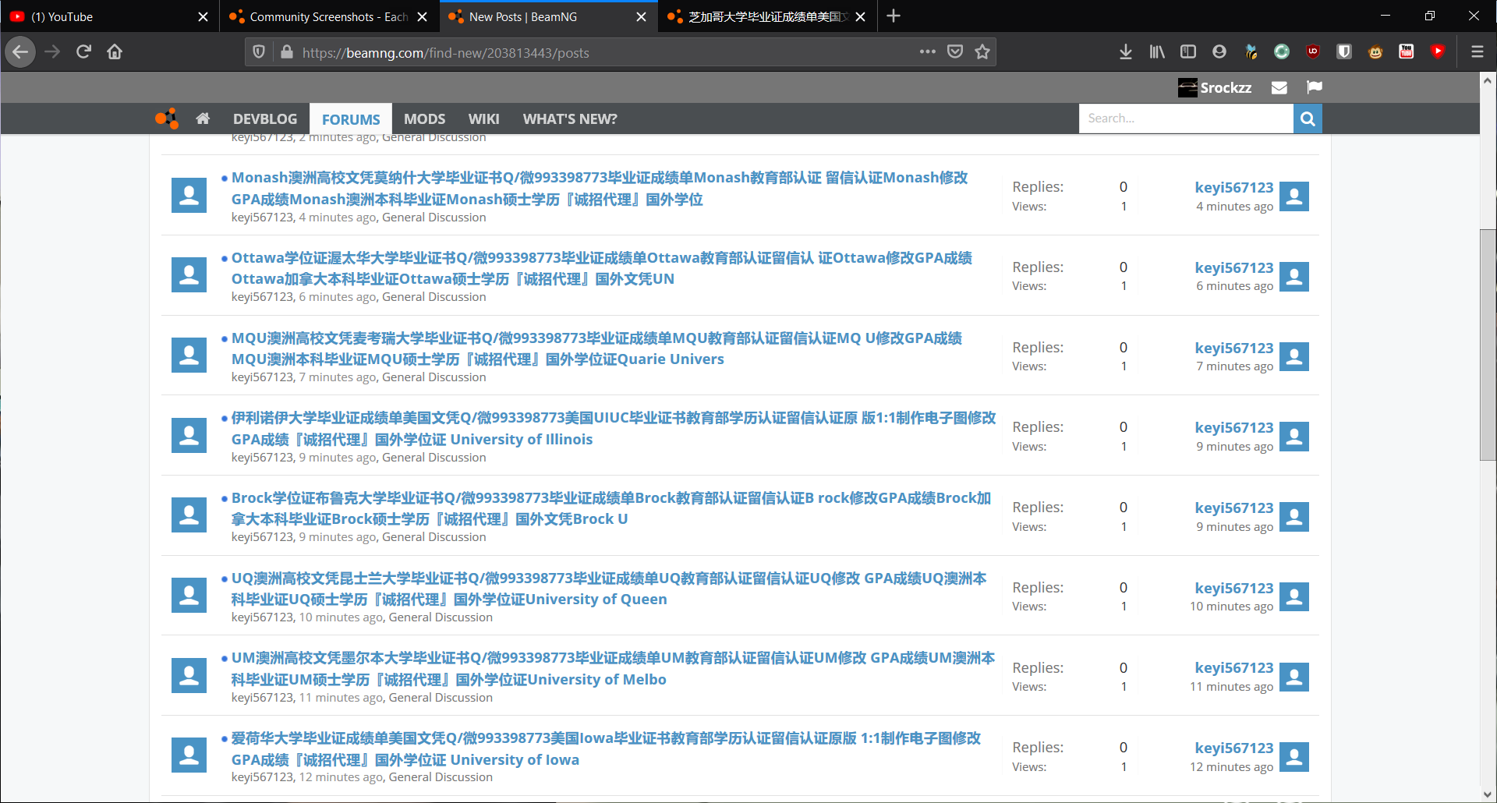Toggle the browser sidebar view
1497x803 pixels.
1188,52
